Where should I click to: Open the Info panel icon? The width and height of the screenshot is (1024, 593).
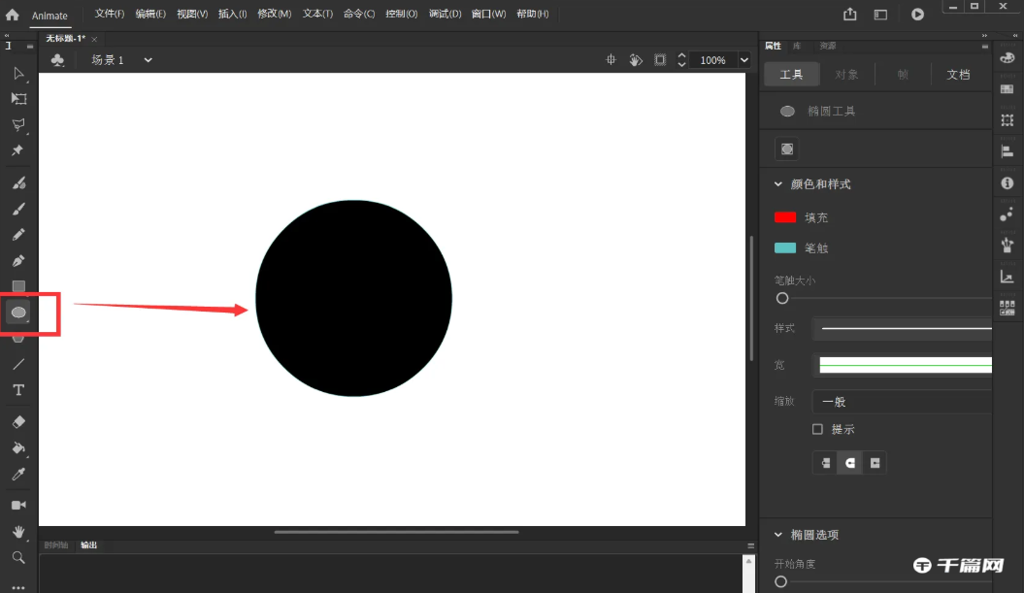(x=1007, y=182)
